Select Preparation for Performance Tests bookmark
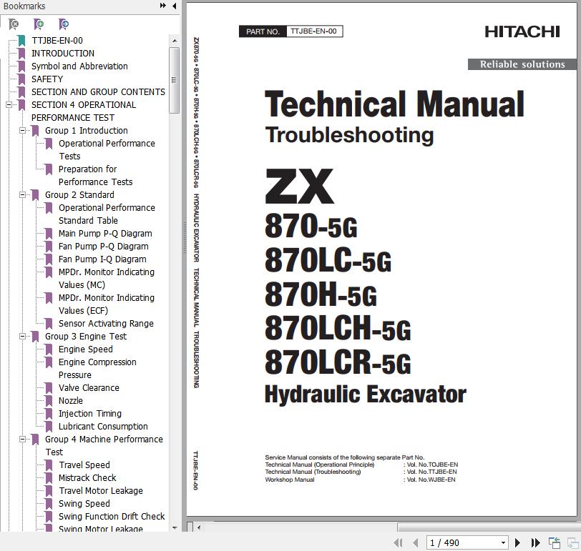The height and width of the screenshot is (551, 581). tap(96, 175)
